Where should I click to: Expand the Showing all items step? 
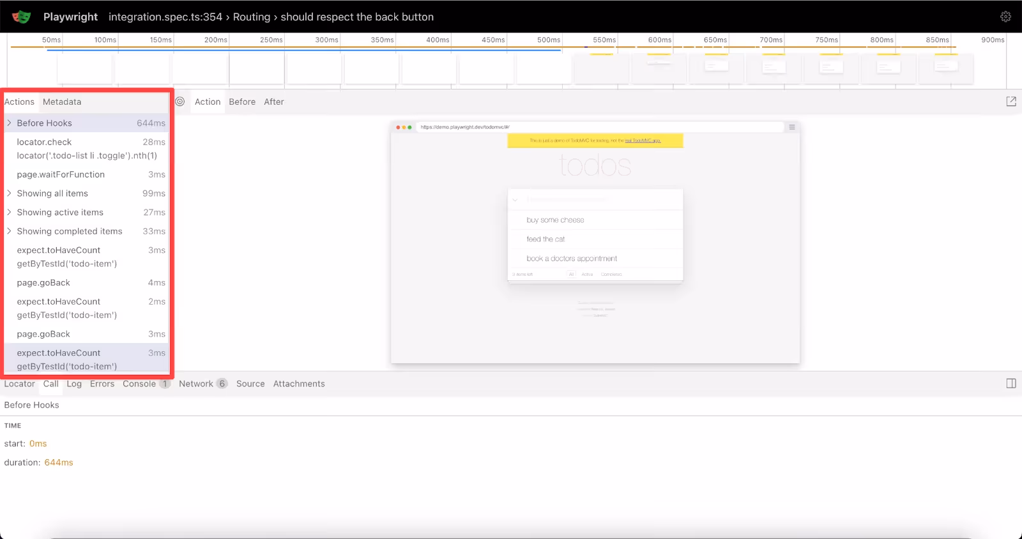coord(9,193)
